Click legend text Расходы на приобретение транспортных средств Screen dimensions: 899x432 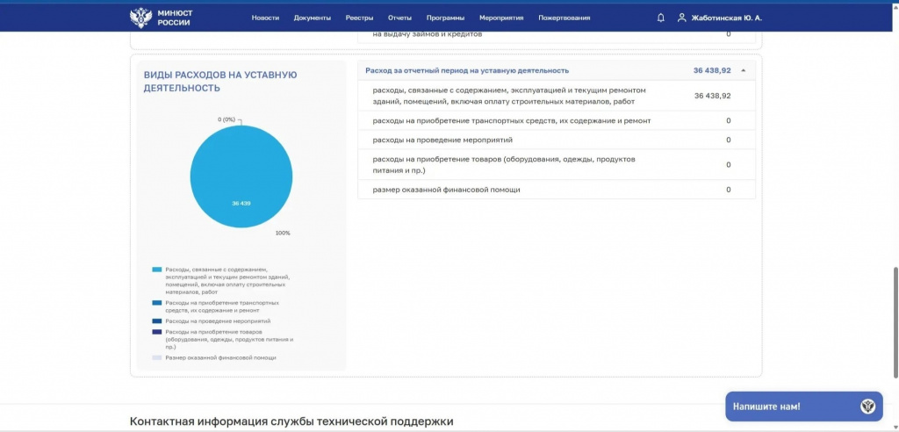(222, 306)
